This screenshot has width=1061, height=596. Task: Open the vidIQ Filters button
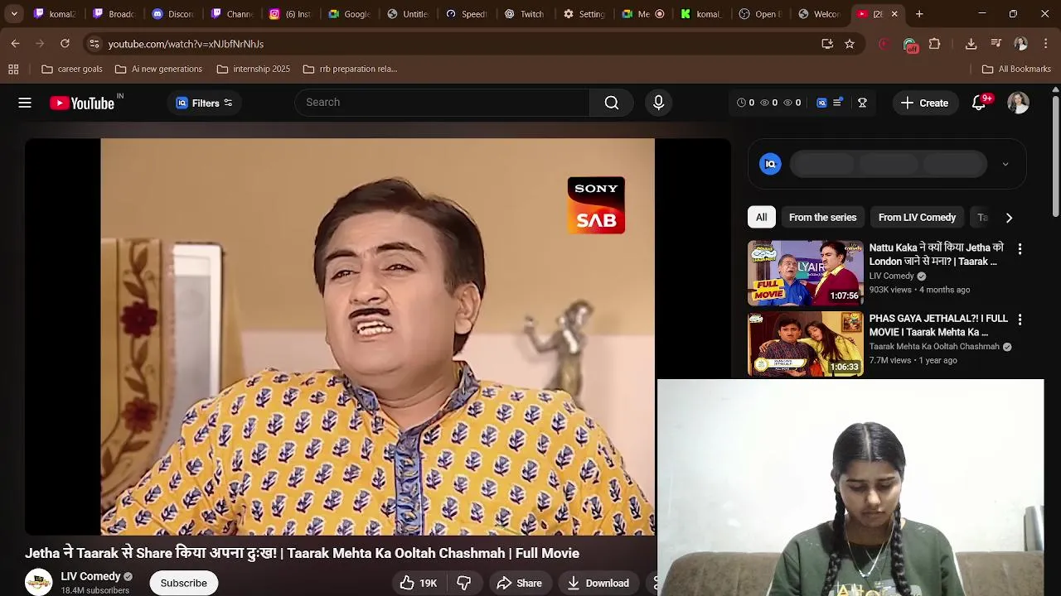[x=204, y=103]
